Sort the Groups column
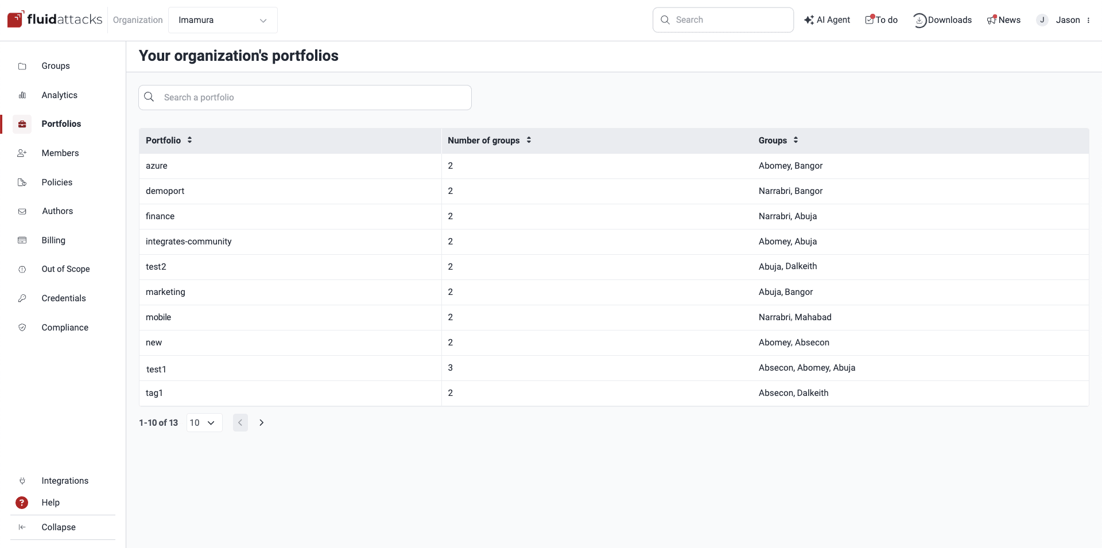Image resolution: width=1102 pixels, height=548 pixels. [796, 139]
